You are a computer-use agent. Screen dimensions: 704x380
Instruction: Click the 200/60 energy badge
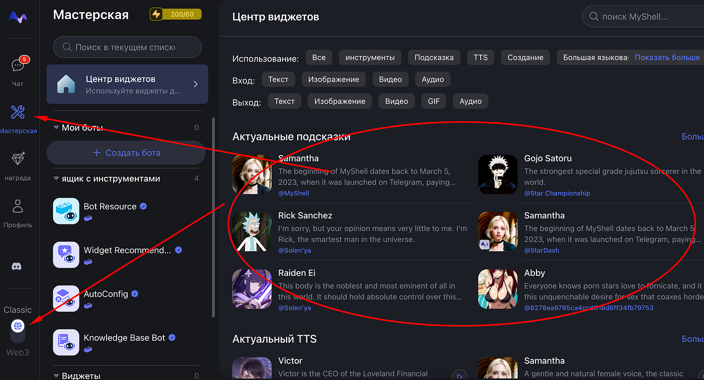point(176,14)
